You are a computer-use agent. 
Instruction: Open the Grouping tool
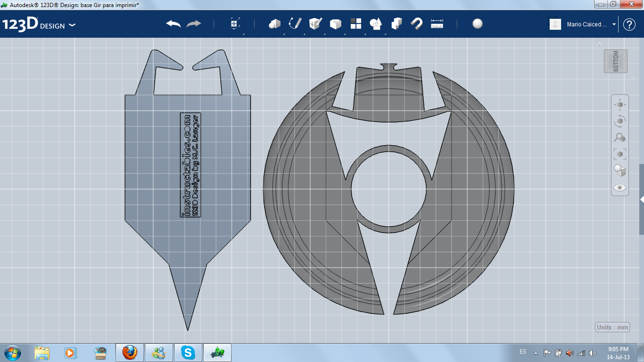[x=376, y=24]
